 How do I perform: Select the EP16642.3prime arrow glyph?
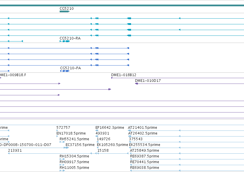tap(97, 131)
